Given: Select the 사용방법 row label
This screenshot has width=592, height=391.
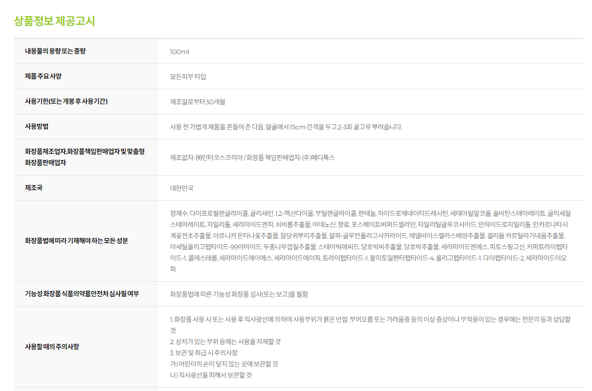Looking at the screenshot, I should (x=37, y=127).
